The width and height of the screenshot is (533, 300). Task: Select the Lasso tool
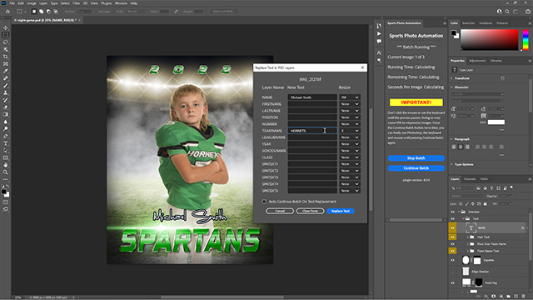pyautogui.click(x=6, y=42)
